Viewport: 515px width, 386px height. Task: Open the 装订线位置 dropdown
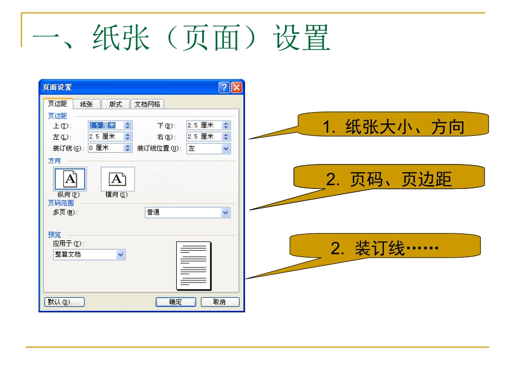[x=209, y=148]
